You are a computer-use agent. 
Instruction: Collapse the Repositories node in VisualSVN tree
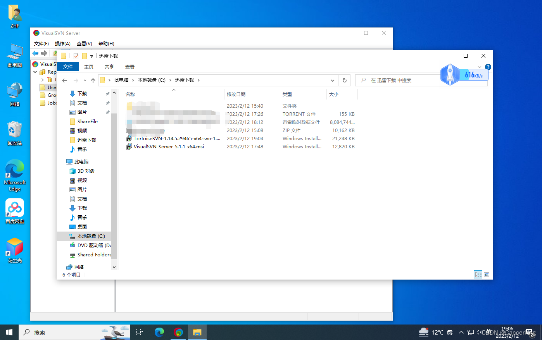35,72
